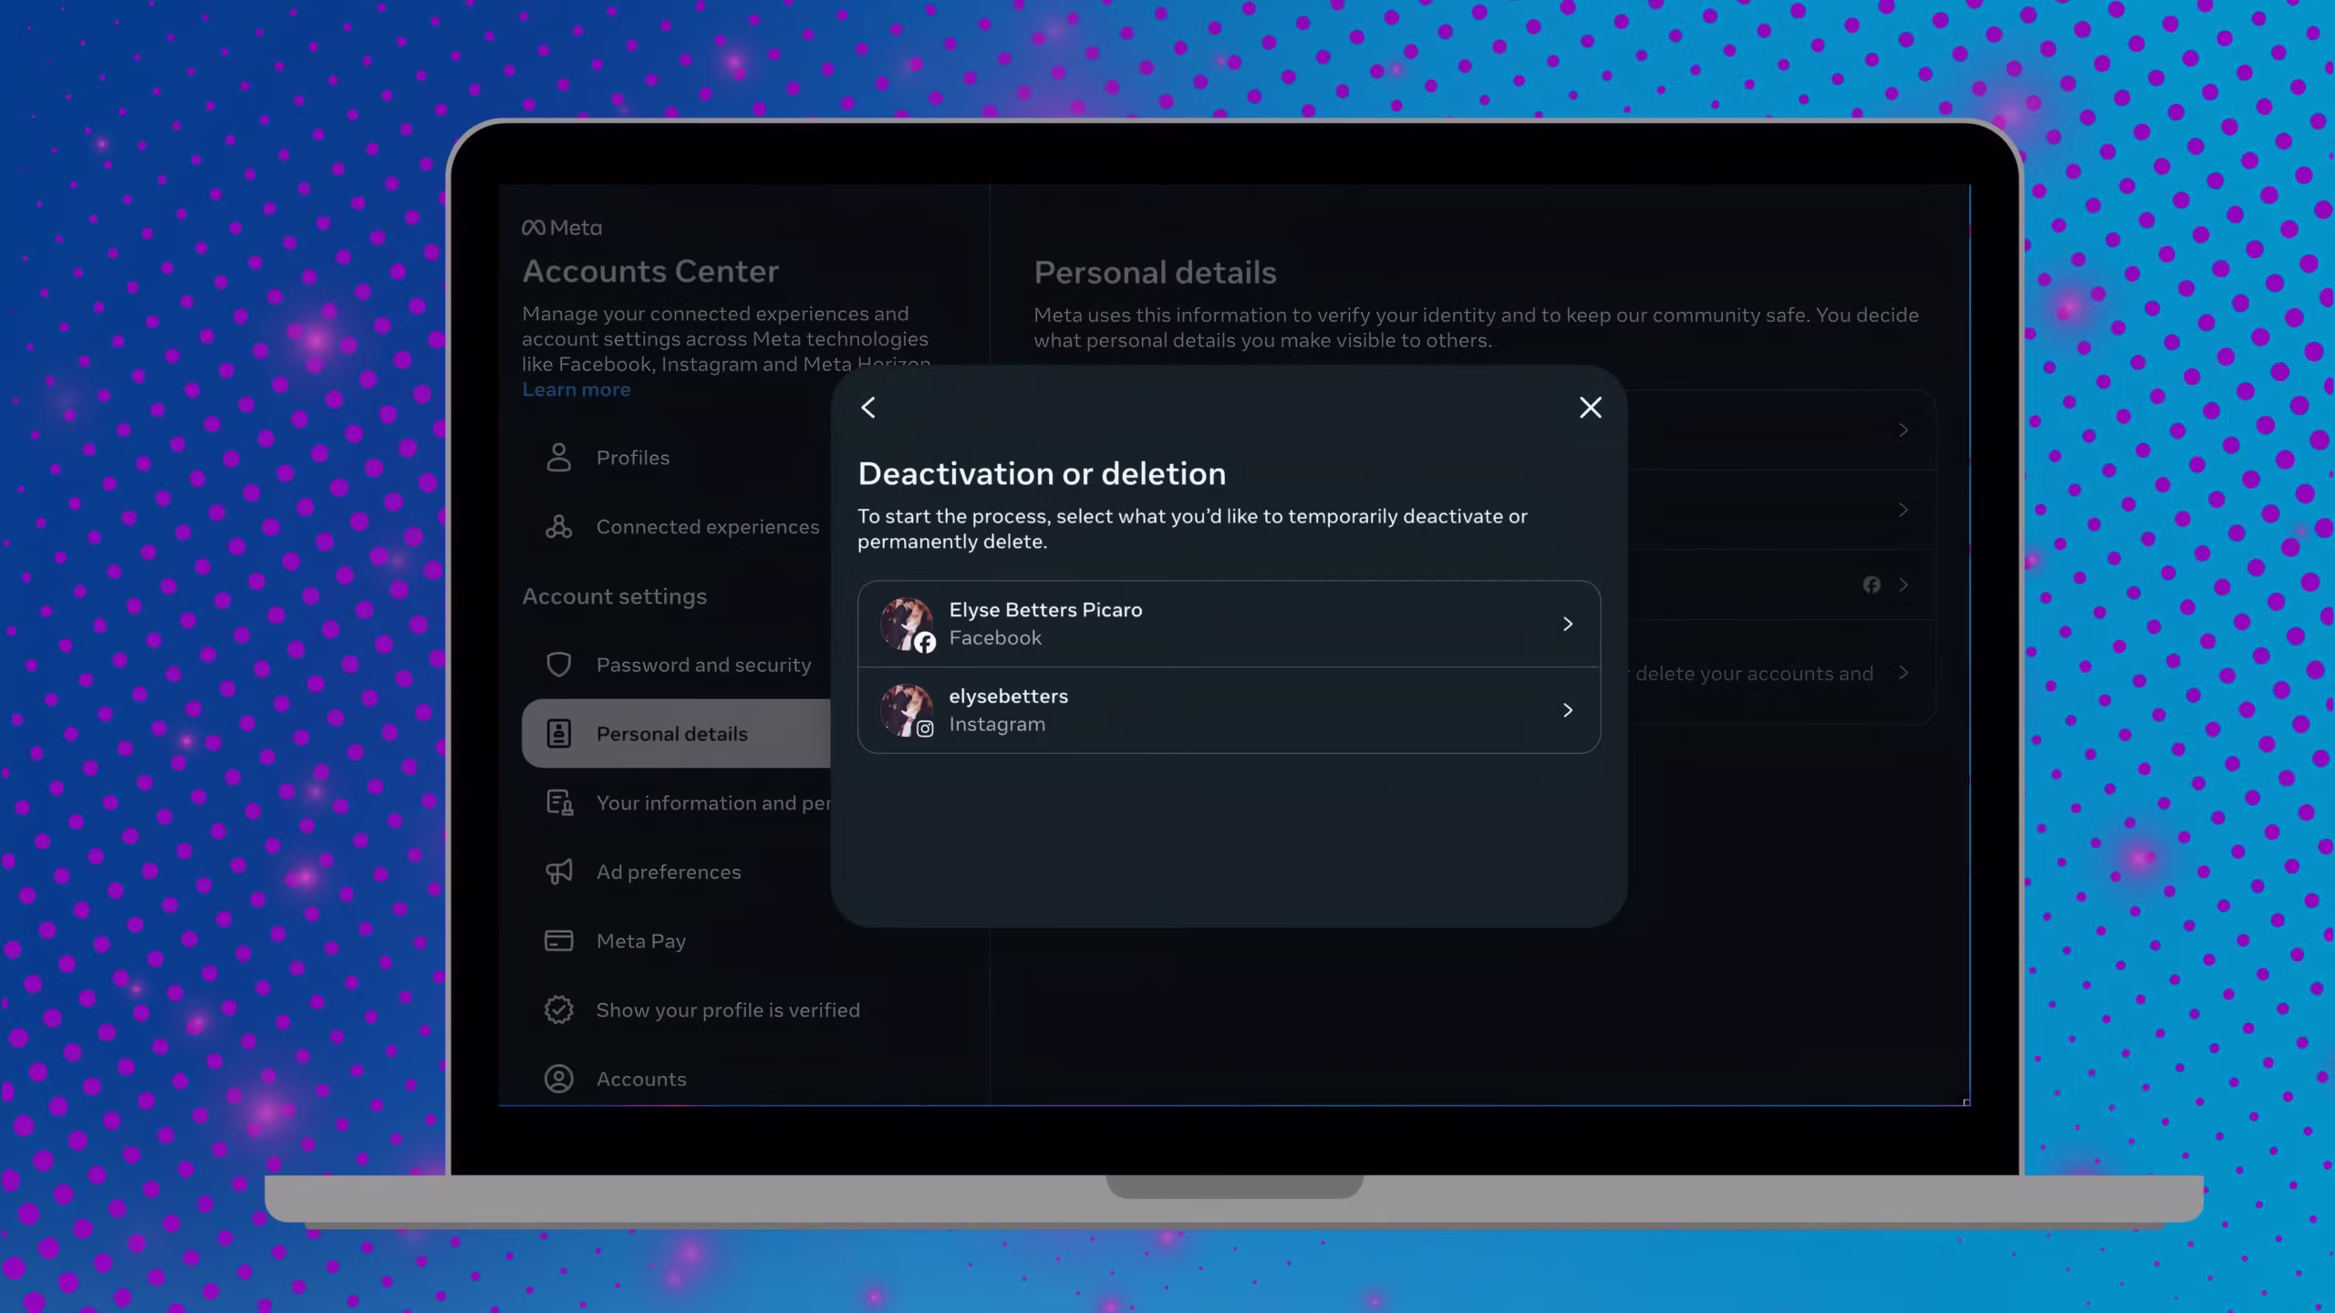Click the Meta Pay card icon
Screen dimensions: 2335x1313
tap(558, 941)
